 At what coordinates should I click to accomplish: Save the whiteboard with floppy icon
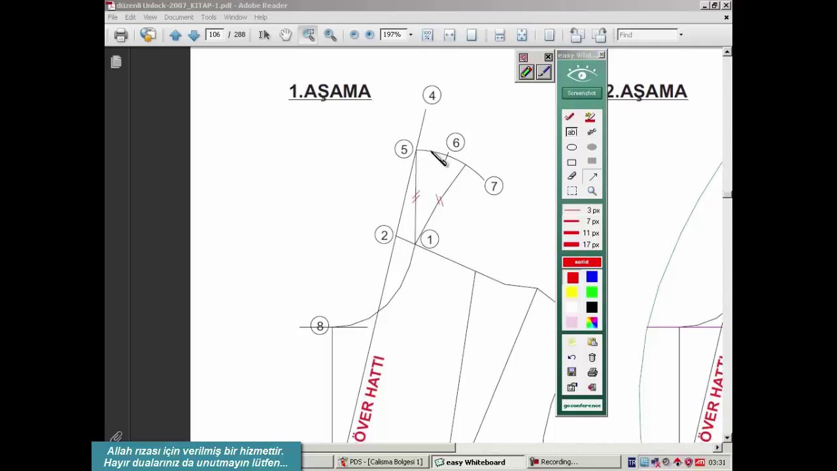(572, 372)
